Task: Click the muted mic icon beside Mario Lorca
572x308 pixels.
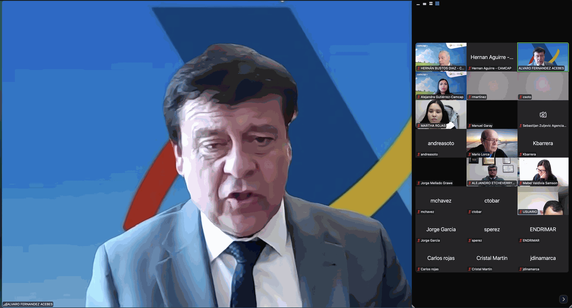Action: click(x=470, y=154)
